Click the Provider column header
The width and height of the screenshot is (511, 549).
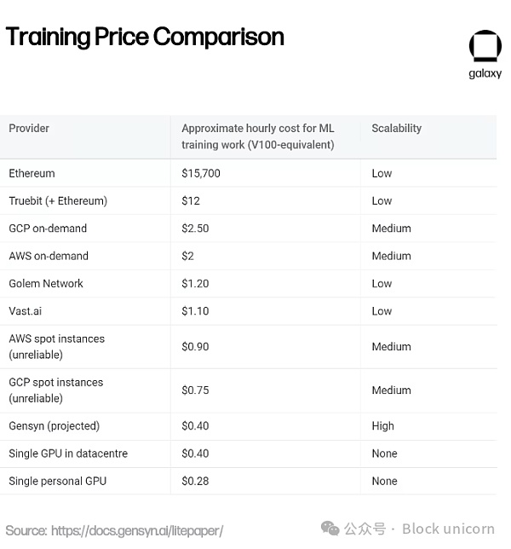[x=29, y=129]
